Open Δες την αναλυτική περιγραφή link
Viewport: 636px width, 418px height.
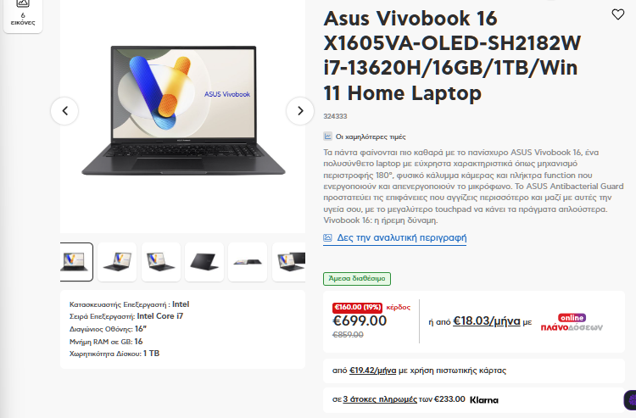[402, 237]
